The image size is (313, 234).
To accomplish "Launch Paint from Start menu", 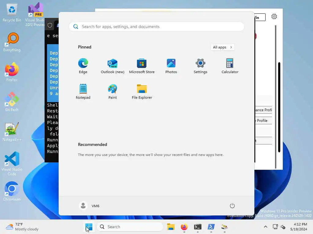I will tap(112, 91).
